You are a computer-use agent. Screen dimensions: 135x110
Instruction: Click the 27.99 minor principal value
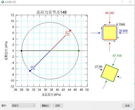click(98, 67)
